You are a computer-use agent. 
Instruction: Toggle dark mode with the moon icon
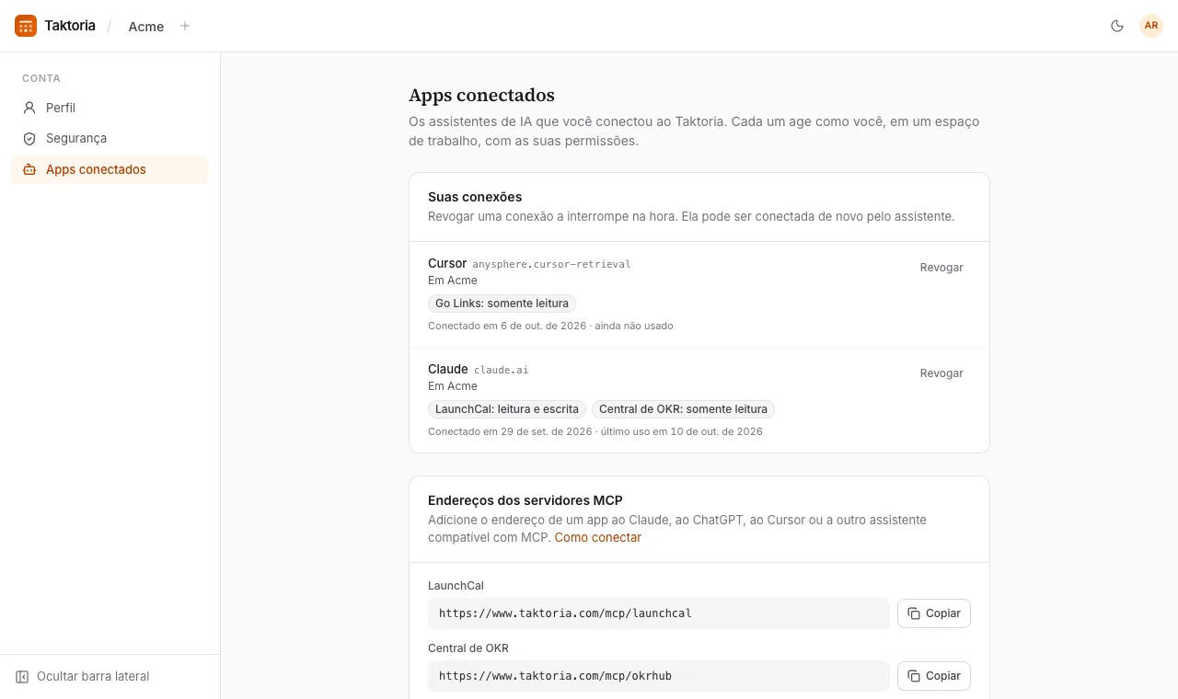point(1117,26)
